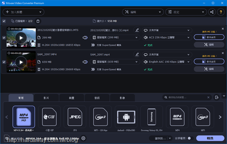This screenshot has height=144, width=227.
Task: Switch to the images tab
Action: pos(122,98)
